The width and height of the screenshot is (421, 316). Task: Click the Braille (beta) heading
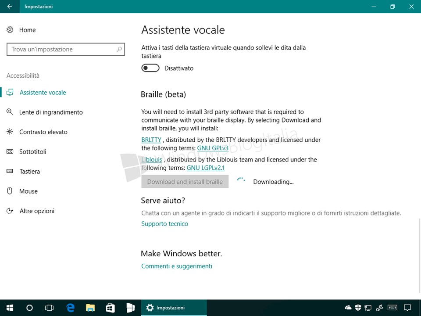click(x=163, y=94)
